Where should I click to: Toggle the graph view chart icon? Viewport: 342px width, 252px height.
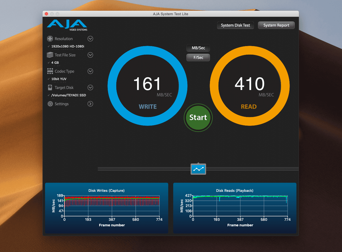point(198,169)
